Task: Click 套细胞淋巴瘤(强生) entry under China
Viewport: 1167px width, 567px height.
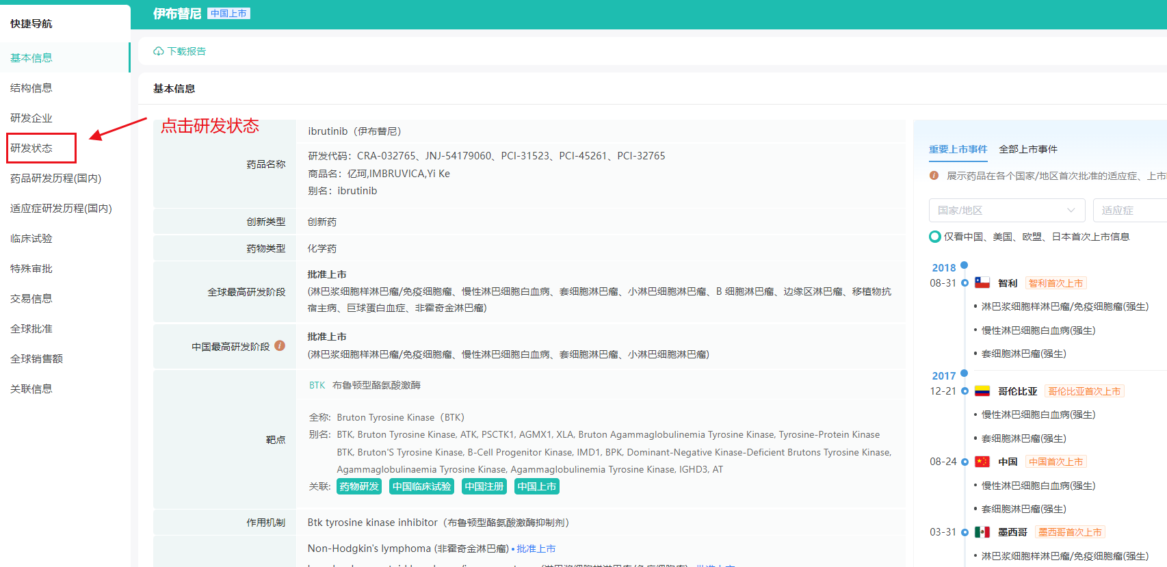Action: pos(1024,509)
